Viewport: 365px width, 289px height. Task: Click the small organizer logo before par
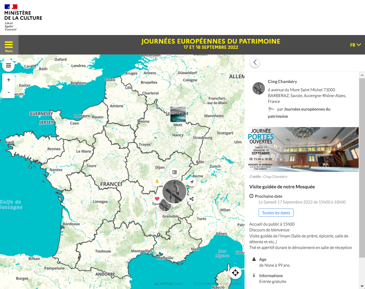click(271, 109)
